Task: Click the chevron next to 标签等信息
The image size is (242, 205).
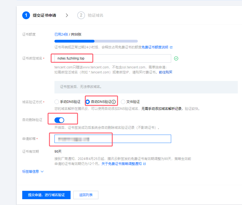Action: click(42, 172)
